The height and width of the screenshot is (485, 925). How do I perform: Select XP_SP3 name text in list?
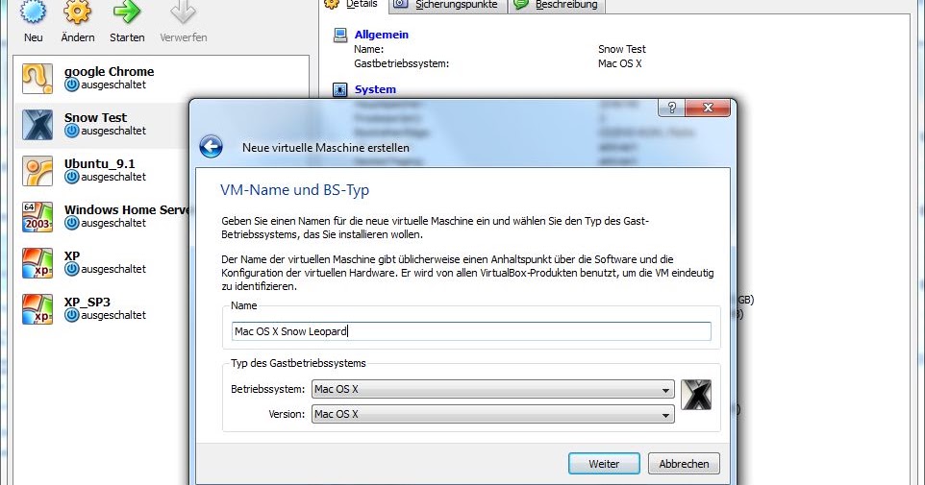87,303
